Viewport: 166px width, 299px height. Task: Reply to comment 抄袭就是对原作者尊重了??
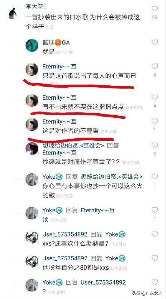coord(81,162)
